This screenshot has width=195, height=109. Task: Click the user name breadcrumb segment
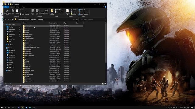click(x=23, y=19)
